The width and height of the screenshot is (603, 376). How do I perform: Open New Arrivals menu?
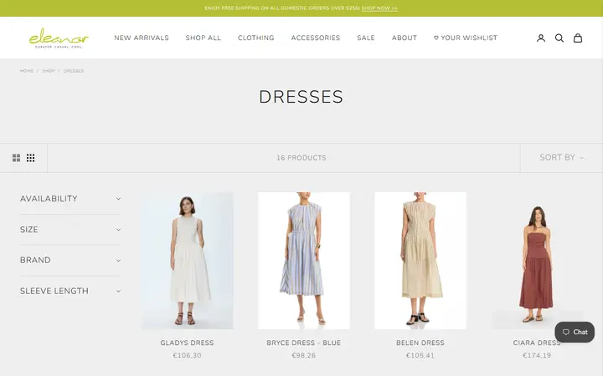pyautogui.click(x=142, y=38)
